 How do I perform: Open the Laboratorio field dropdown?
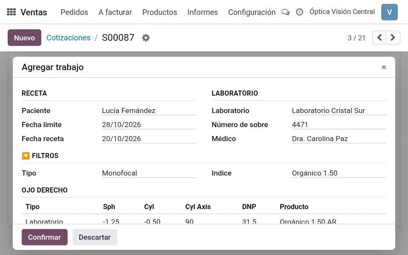pos(339,110)
